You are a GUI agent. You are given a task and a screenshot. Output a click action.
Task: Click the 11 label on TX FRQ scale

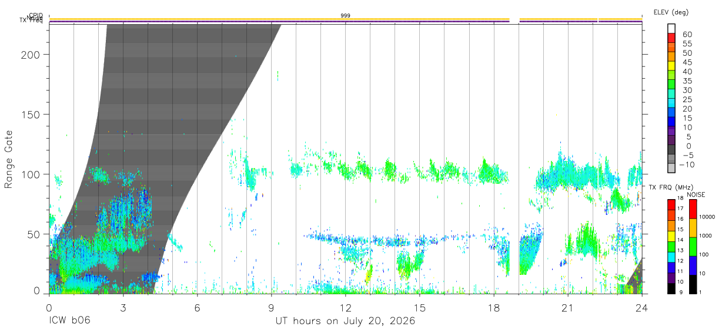pyautogui.click(x=680, y=271)
